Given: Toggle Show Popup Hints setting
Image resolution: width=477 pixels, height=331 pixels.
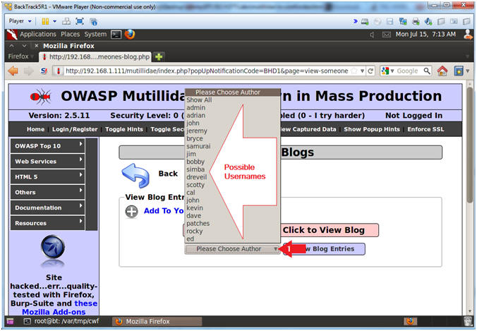Looking at the screenshot, I should (x=372, y=129).
